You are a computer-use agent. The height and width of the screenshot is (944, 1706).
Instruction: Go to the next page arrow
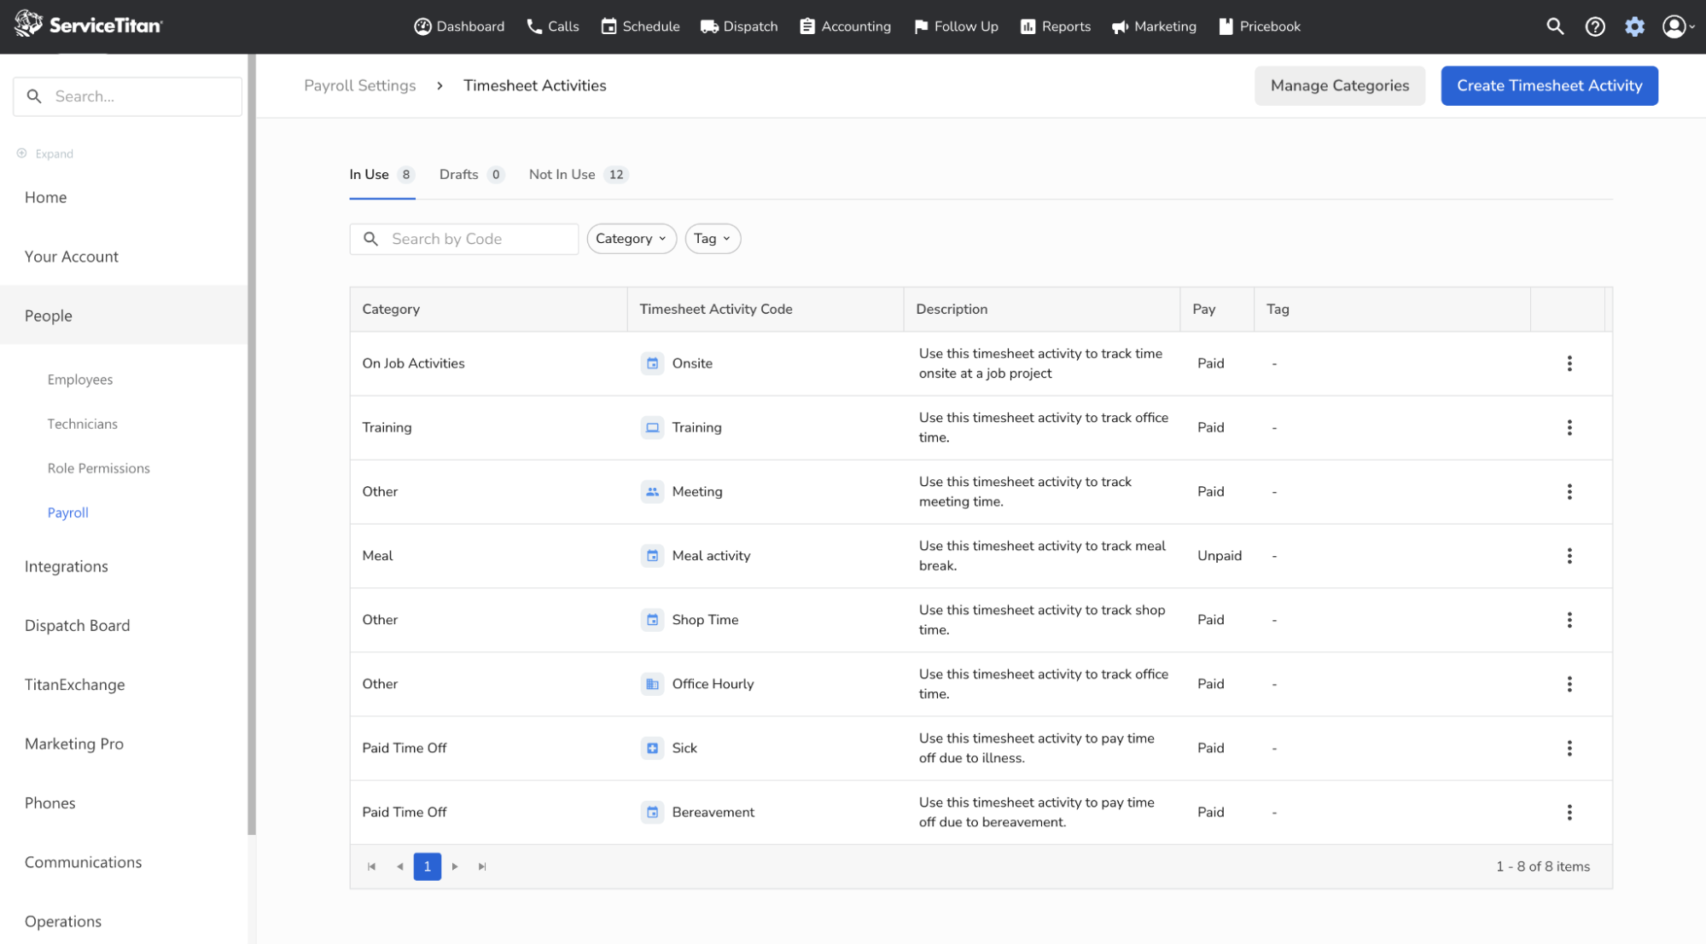point(455,866)
